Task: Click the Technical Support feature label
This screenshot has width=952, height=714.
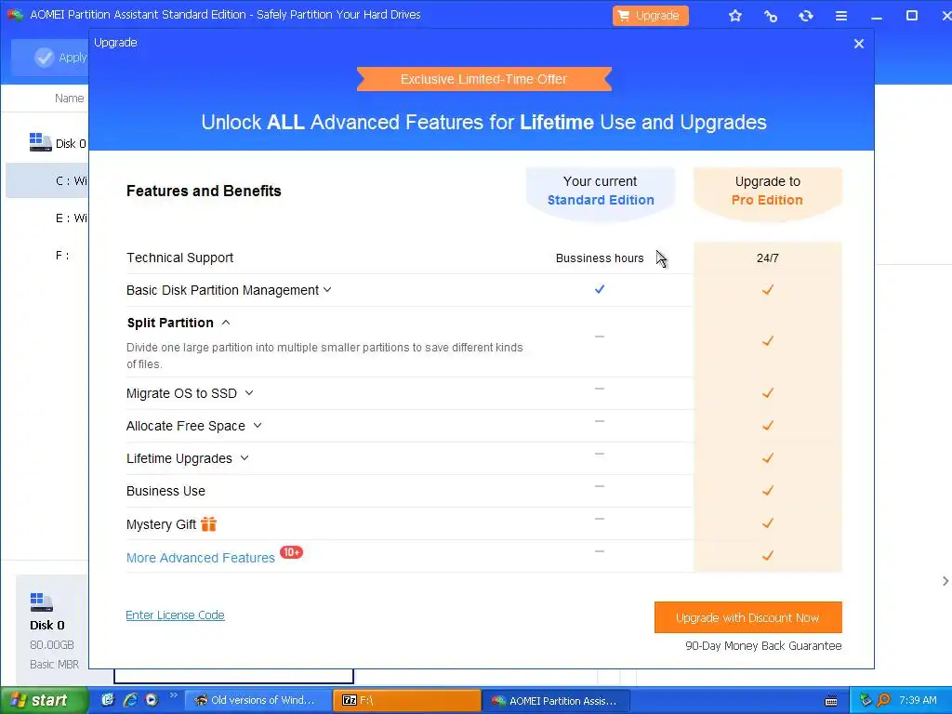Action: (x=179, y=258)
